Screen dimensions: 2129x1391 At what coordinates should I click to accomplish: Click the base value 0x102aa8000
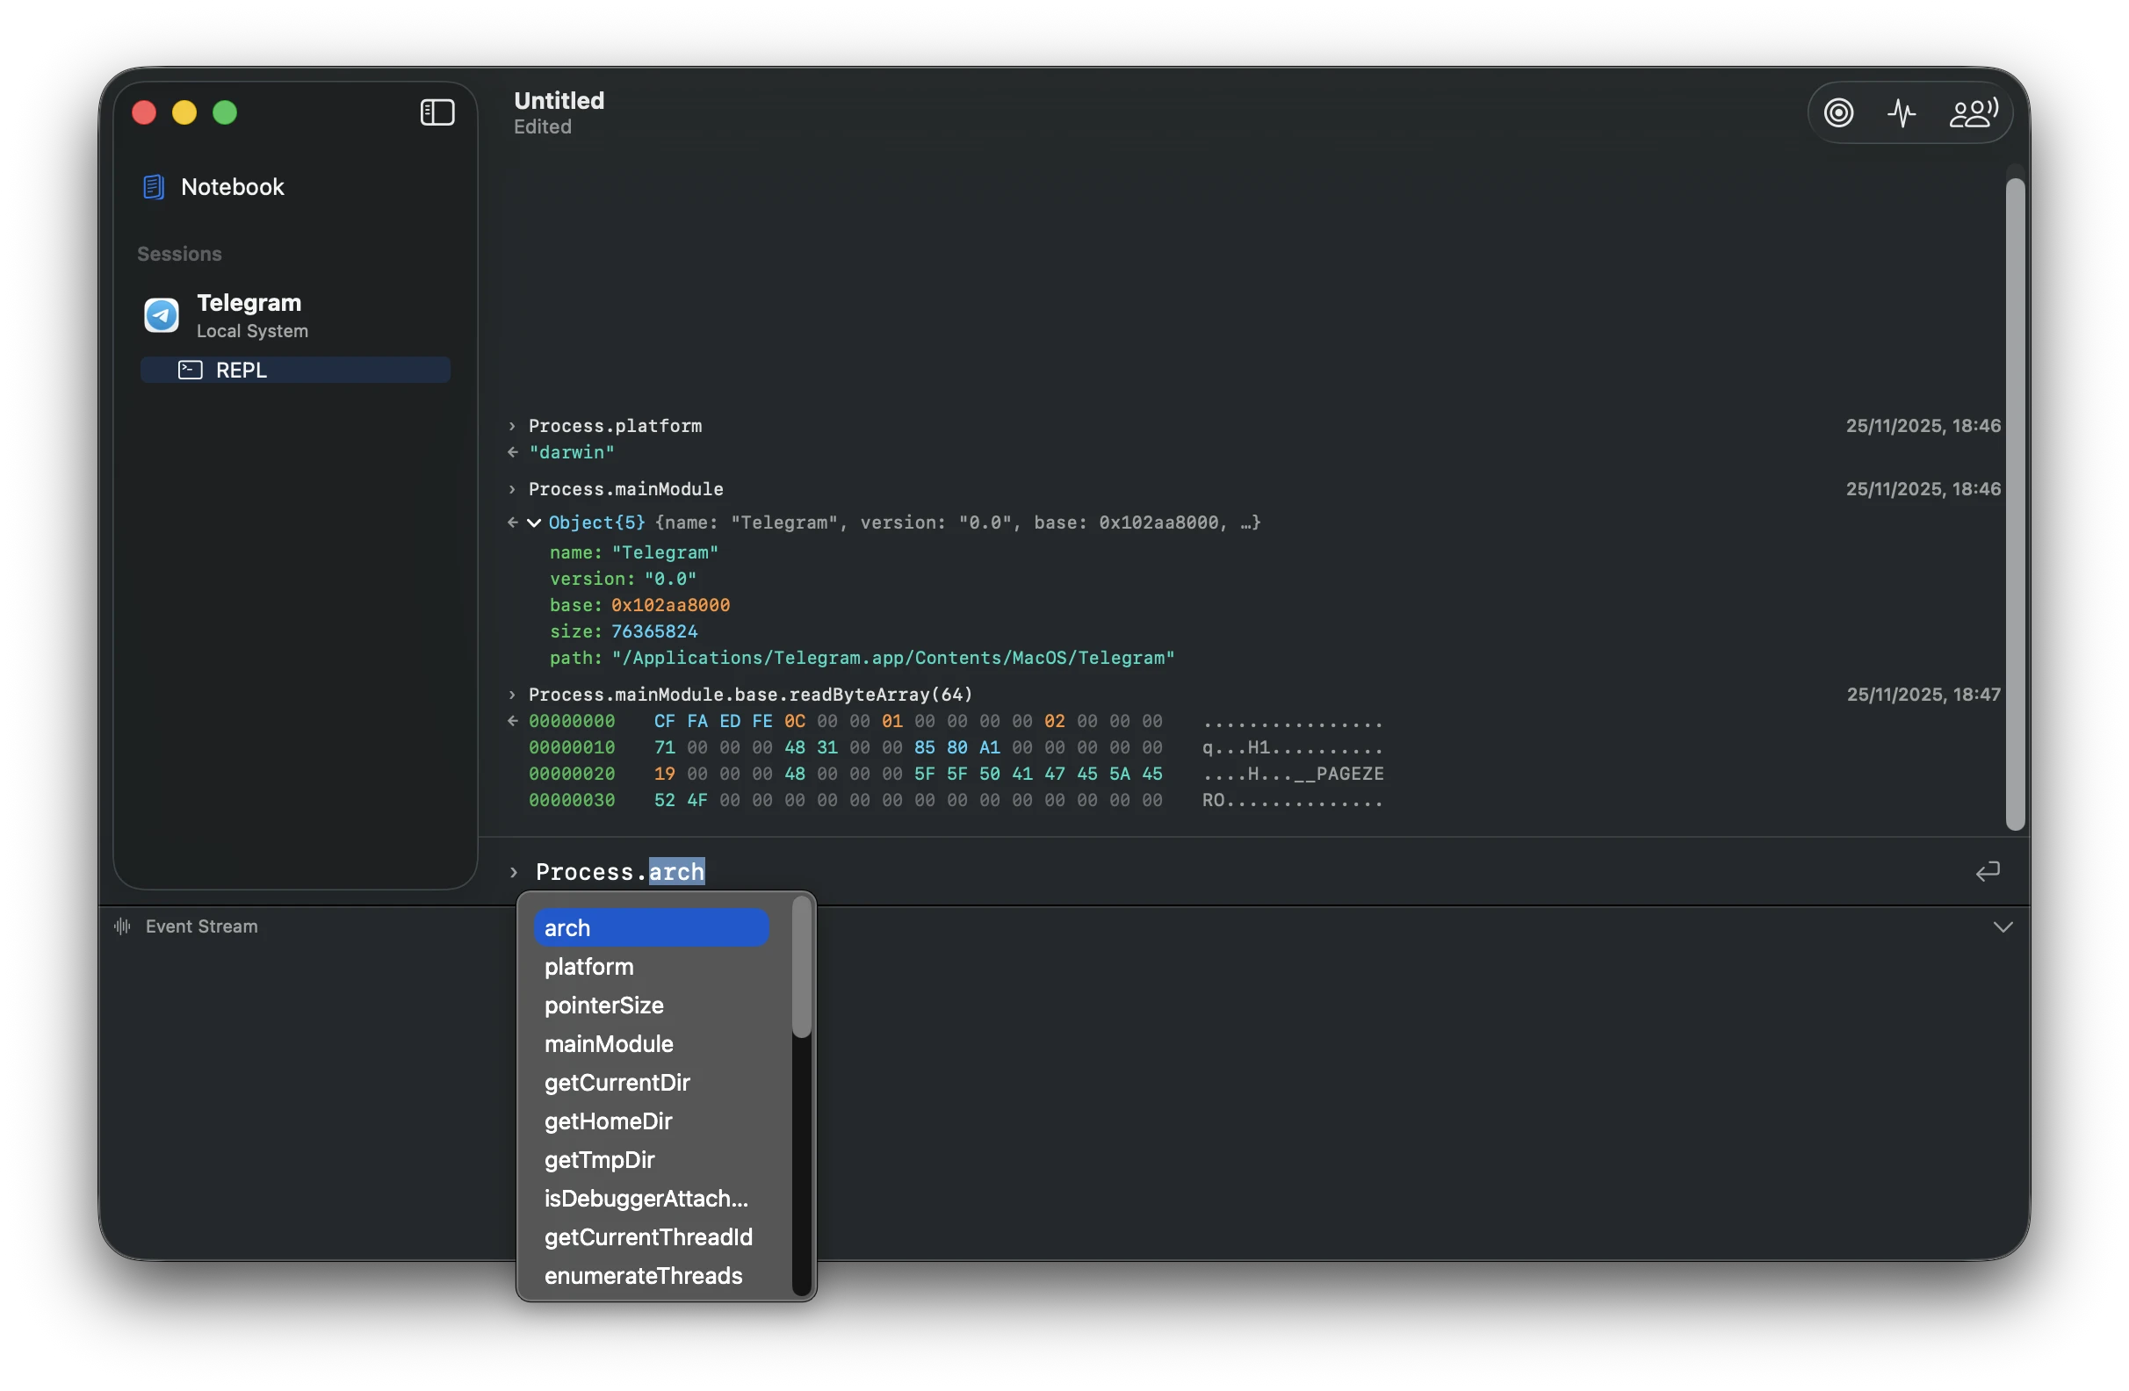[x=670, y=606]
